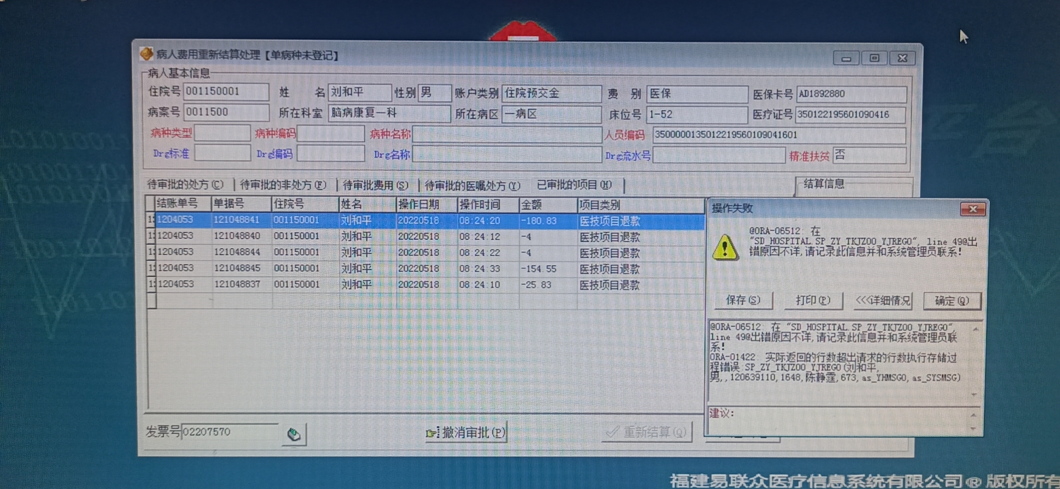1060x489 pixels.
Task: Click the 建议 box scroll up arrow
Action: tap(974, 415)
